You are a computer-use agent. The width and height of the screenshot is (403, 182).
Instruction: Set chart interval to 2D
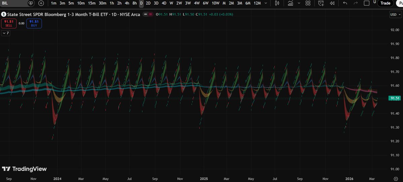[148, 3]
